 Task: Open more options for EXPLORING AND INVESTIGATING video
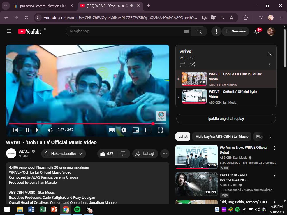pyautogui.click(x=274, y=176)
